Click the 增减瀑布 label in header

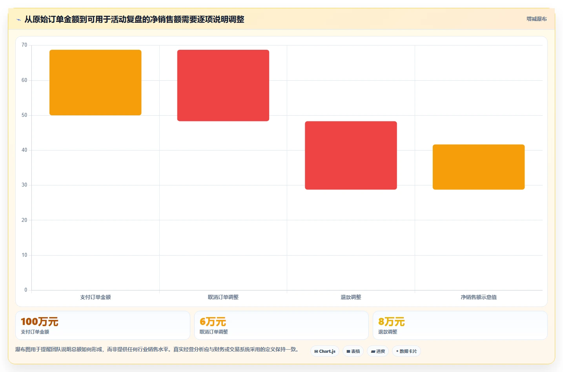pos(536,19)
